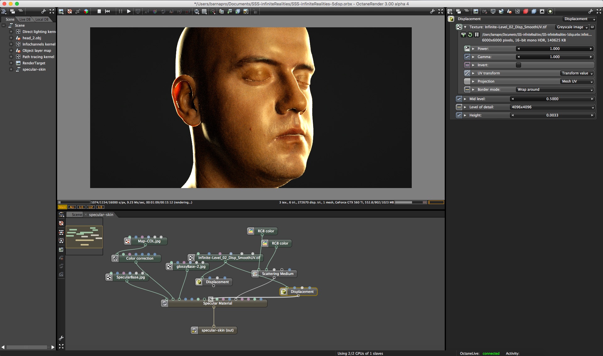
Task: Click the clay mode cube icon
Action: pos(86,11)
